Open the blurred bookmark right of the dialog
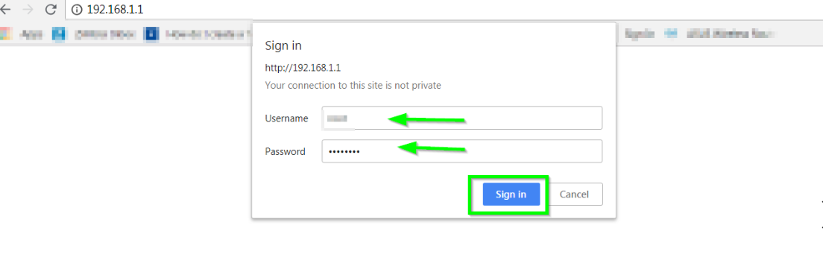The image size is (823, 275). tap(640, 34)
